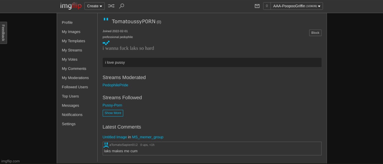
Task: Click the small blue icon under tagline
Action: tap(106, 43)
